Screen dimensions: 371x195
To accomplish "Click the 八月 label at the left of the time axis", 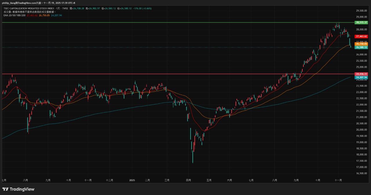I will click(x=25, y=180).
